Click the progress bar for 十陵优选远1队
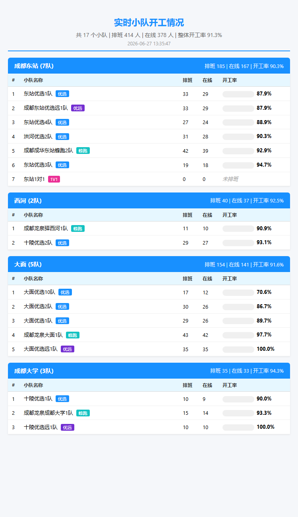This screenshot has height=517, width=298. tap(238, 428)
